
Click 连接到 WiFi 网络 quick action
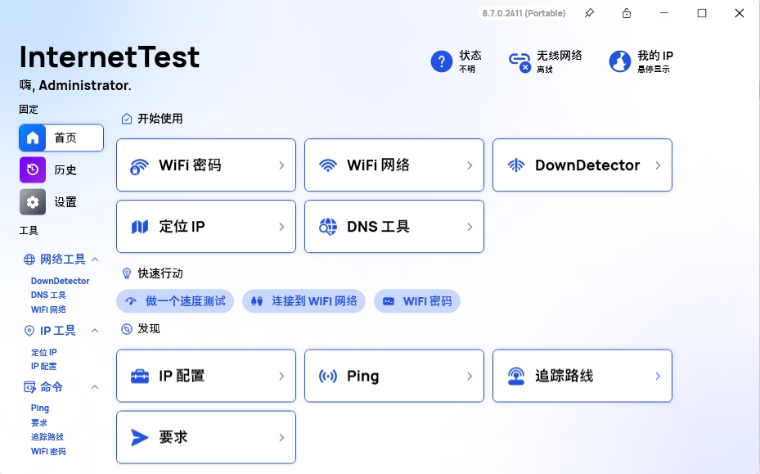304,301
